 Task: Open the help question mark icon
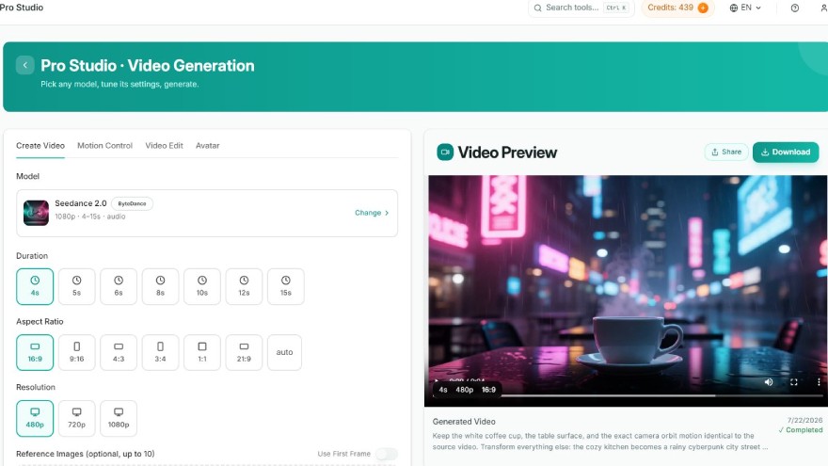(794, 8)
